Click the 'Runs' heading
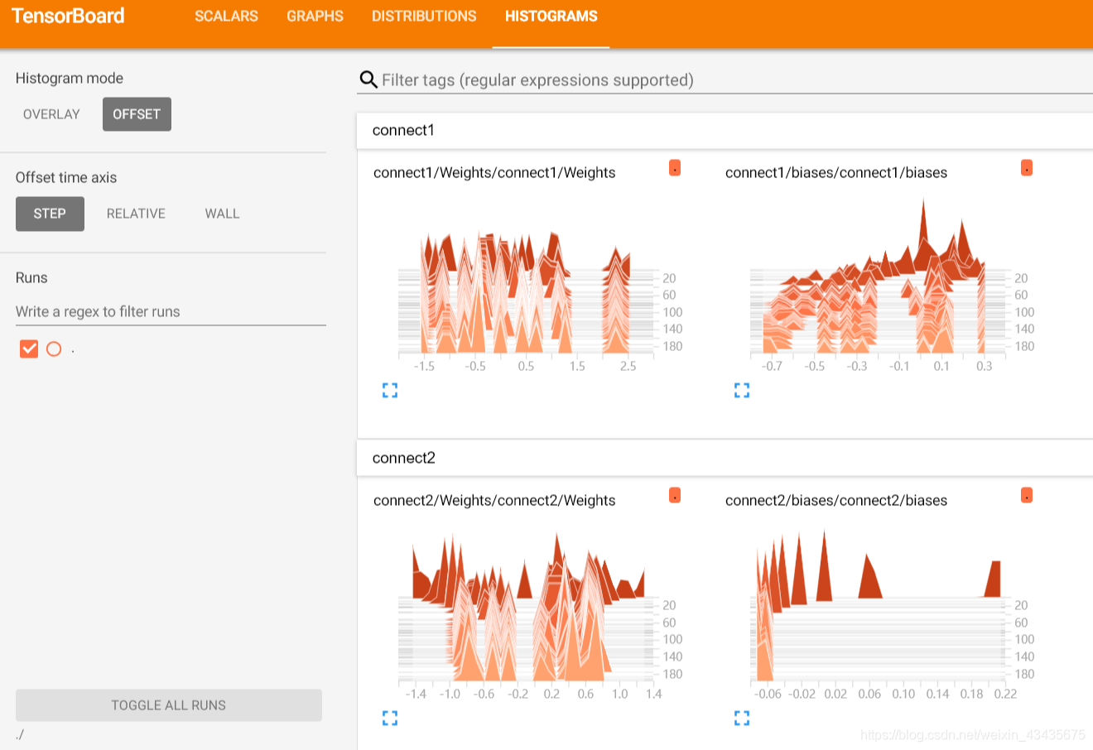This screenshot has width=1093, height=750. (31, 277)
